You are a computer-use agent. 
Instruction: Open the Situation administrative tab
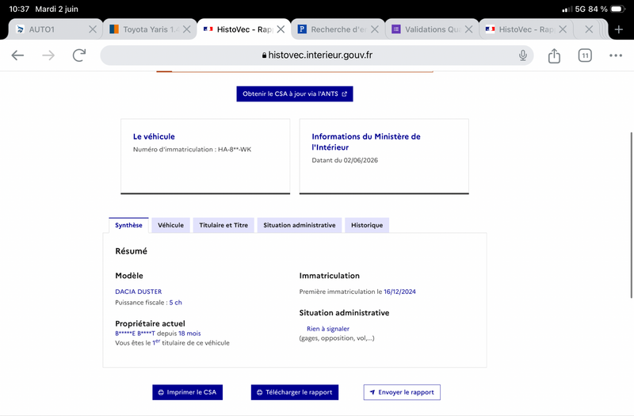[300, 225]
